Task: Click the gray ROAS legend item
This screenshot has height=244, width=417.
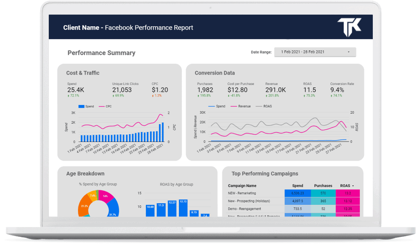Action: (265, 106)
